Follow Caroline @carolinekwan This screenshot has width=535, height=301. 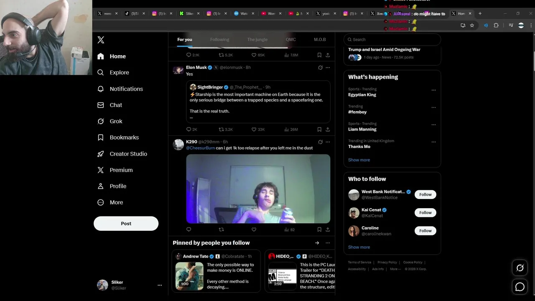coord(425,231)
